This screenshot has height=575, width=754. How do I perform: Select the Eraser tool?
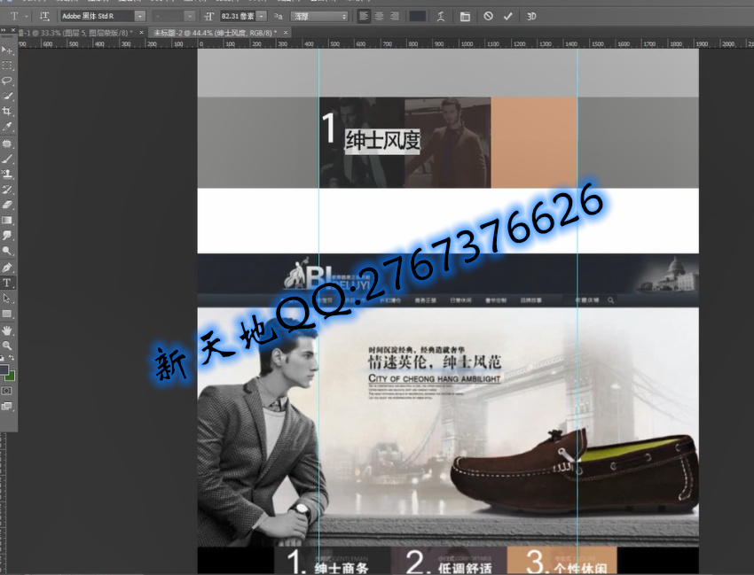7,205
